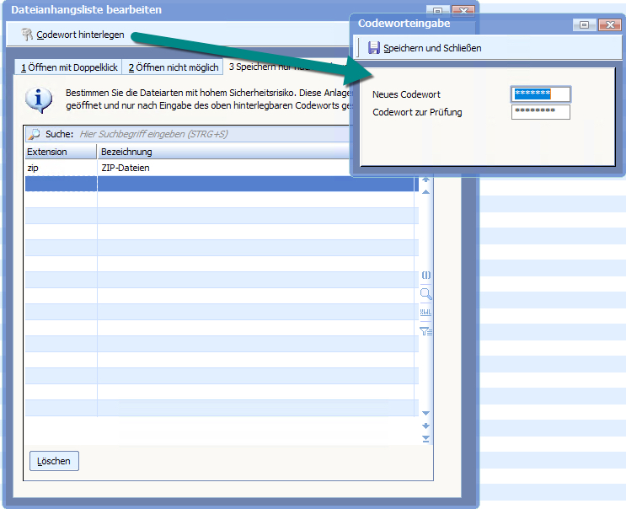Click the floppy disk save icon
Screen dimensions: 626x509
tap(374, 48)
